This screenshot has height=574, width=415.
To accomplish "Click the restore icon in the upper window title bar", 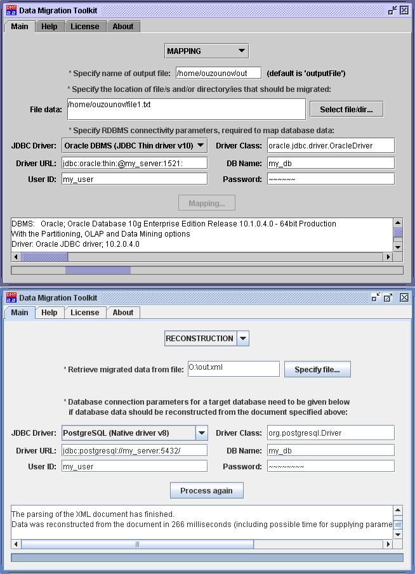I will point(392,11).
